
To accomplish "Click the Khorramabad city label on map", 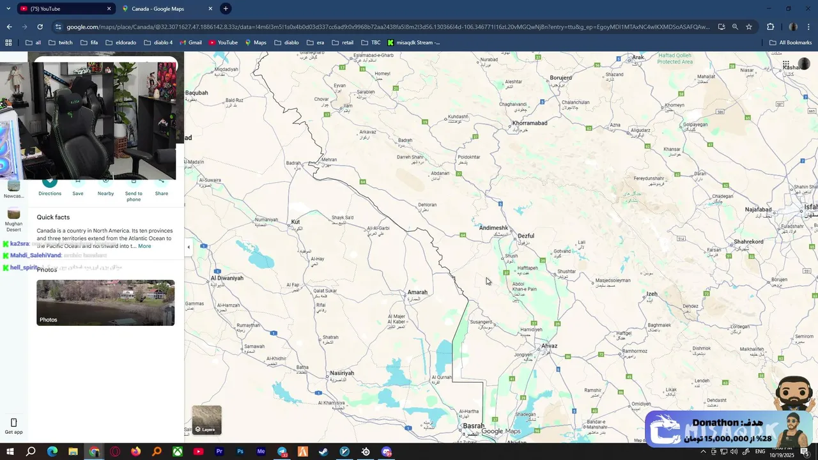I will pos(530,123).
